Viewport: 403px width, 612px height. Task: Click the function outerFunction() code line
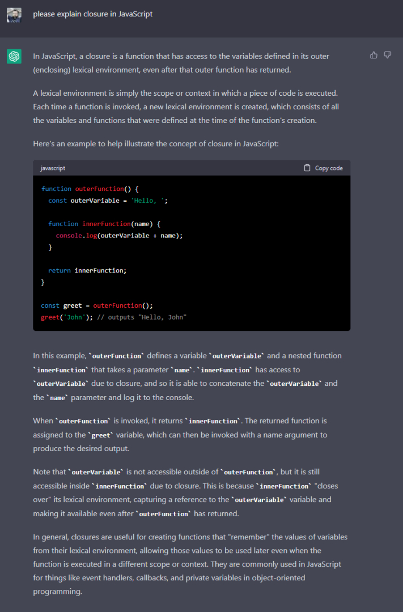[x=90, y=189]
